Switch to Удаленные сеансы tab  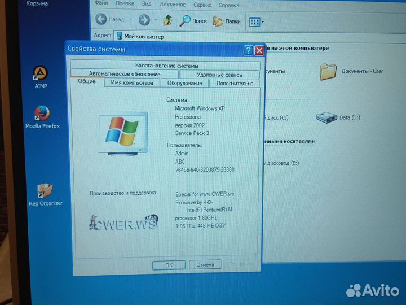click(219, 75)
